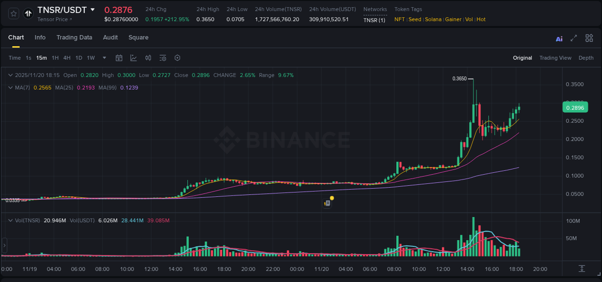Open the TNSR/USDT pair selector dropdown
Viewport: 602px width, 282px height.
pos(93,10)
